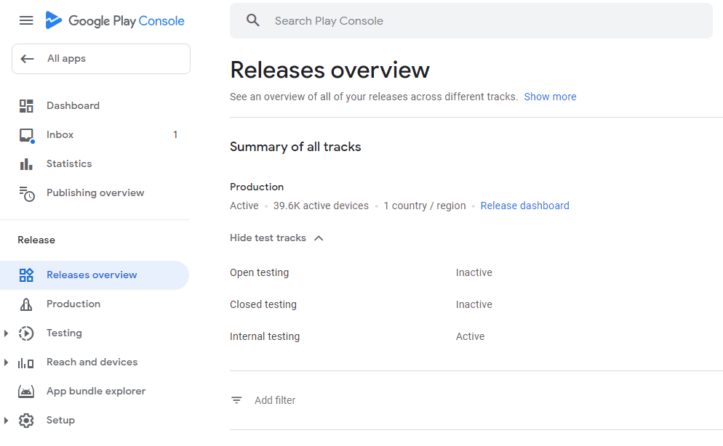The image size is (723, 446).
Task: Click the Production track heading
Action: click(x=257, y=187)
